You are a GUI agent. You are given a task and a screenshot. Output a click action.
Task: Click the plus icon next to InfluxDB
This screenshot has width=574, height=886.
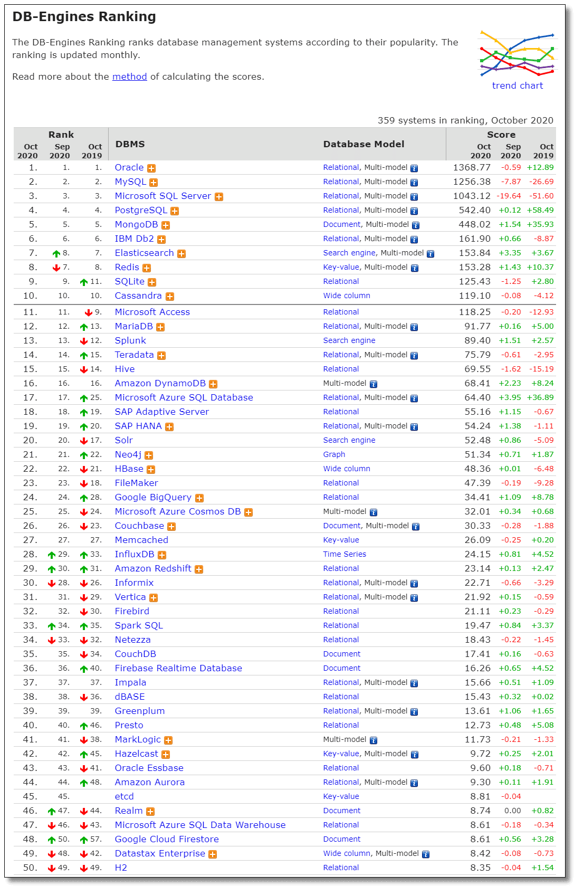pyautogui.click(x=162, y=555)
